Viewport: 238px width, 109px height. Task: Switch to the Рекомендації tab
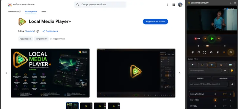[14, 12]
